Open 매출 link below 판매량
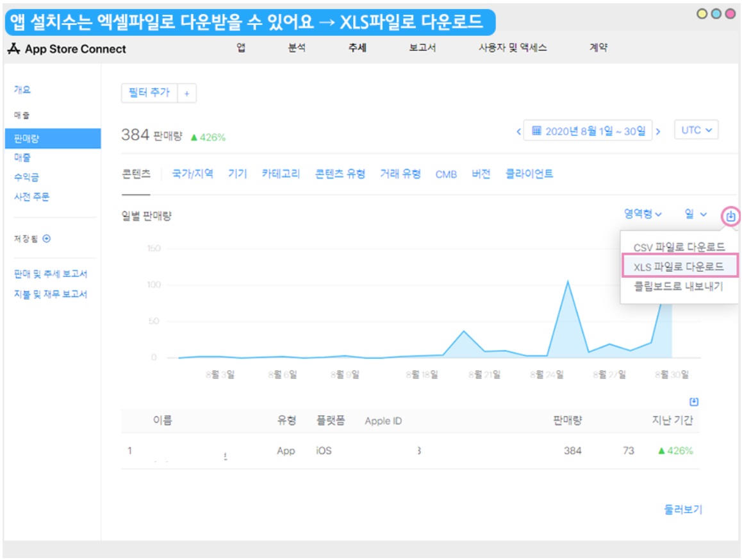742x560 pixels. 22,157
